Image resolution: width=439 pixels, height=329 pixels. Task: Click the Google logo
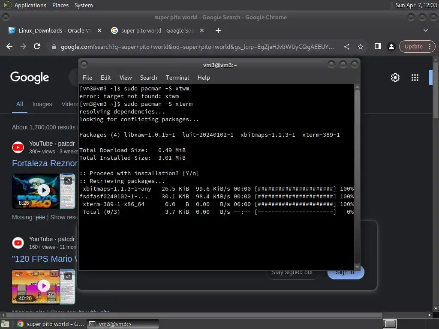(x=30, y=78)
